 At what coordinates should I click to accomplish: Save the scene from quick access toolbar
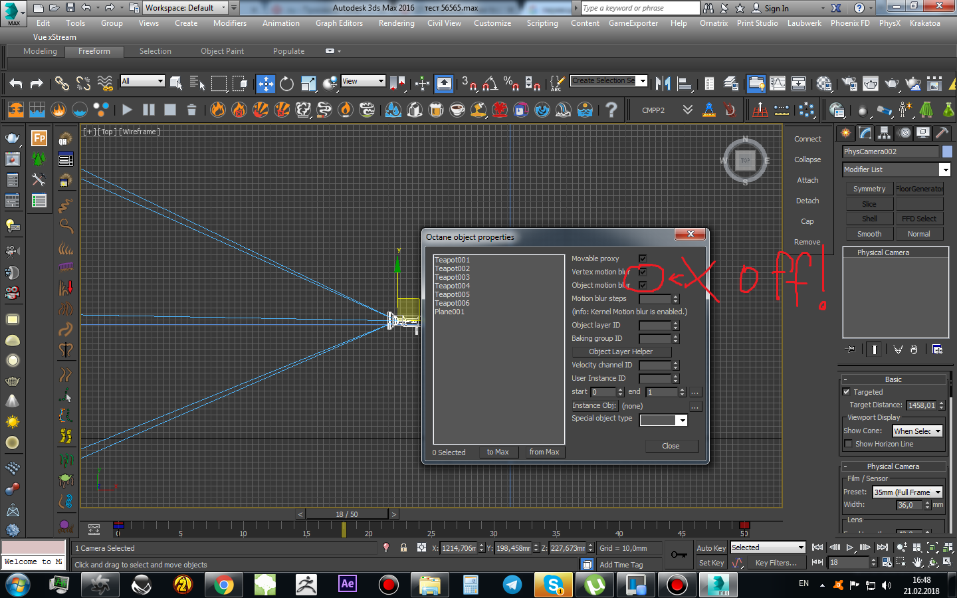coord(70,8)
